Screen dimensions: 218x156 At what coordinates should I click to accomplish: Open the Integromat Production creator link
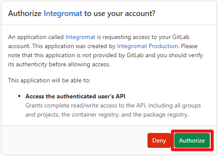147,46
